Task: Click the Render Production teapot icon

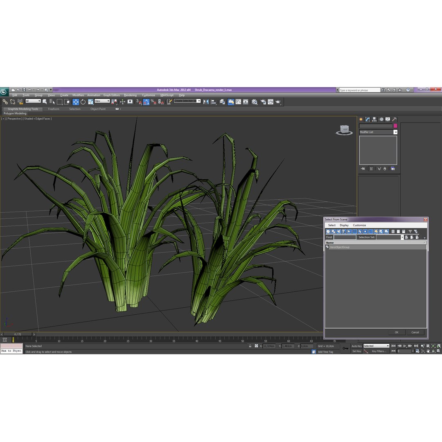Action: tap(278, 102)
